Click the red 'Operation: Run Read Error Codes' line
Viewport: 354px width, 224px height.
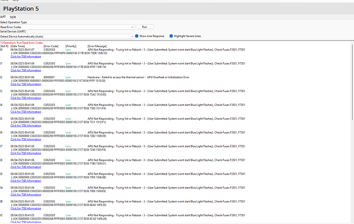(x=22, y=43)
